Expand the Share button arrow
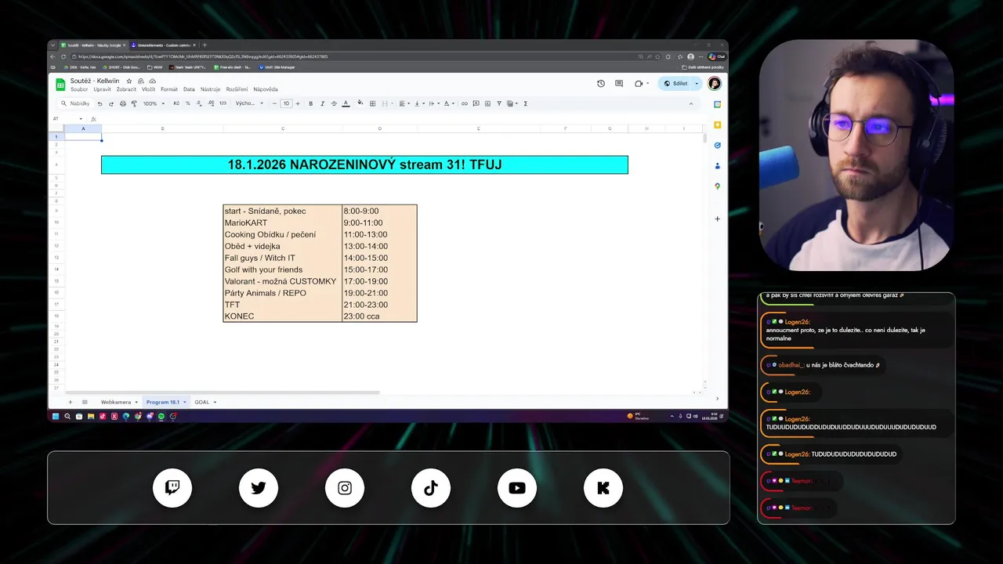 [697, 83]
